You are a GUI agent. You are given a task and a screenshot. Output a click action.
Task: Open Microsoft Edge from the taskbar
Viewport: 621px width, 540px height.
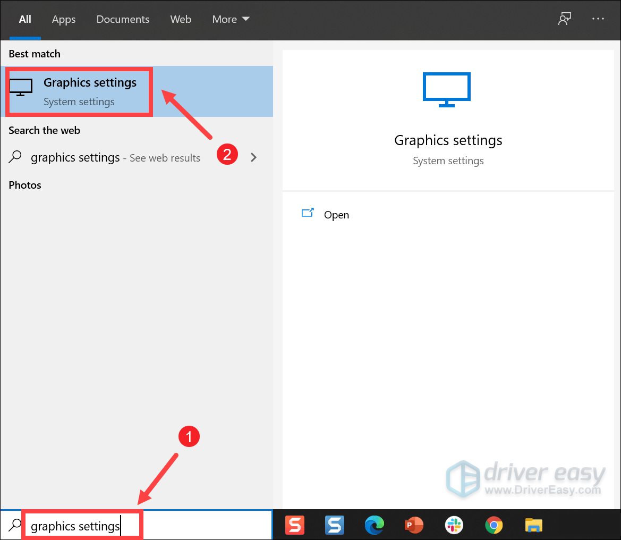click(375, 525)
